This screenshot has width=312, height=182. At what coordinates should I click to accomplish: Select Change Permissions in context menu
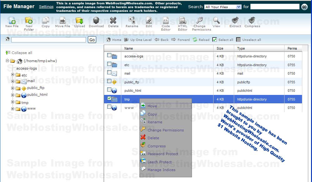click(x=166, y=130)
